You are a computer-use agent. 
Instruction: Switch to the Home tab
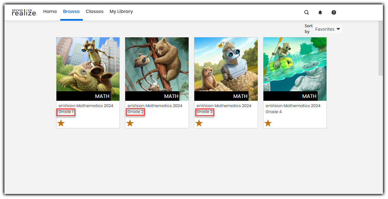tap(50, 11)
